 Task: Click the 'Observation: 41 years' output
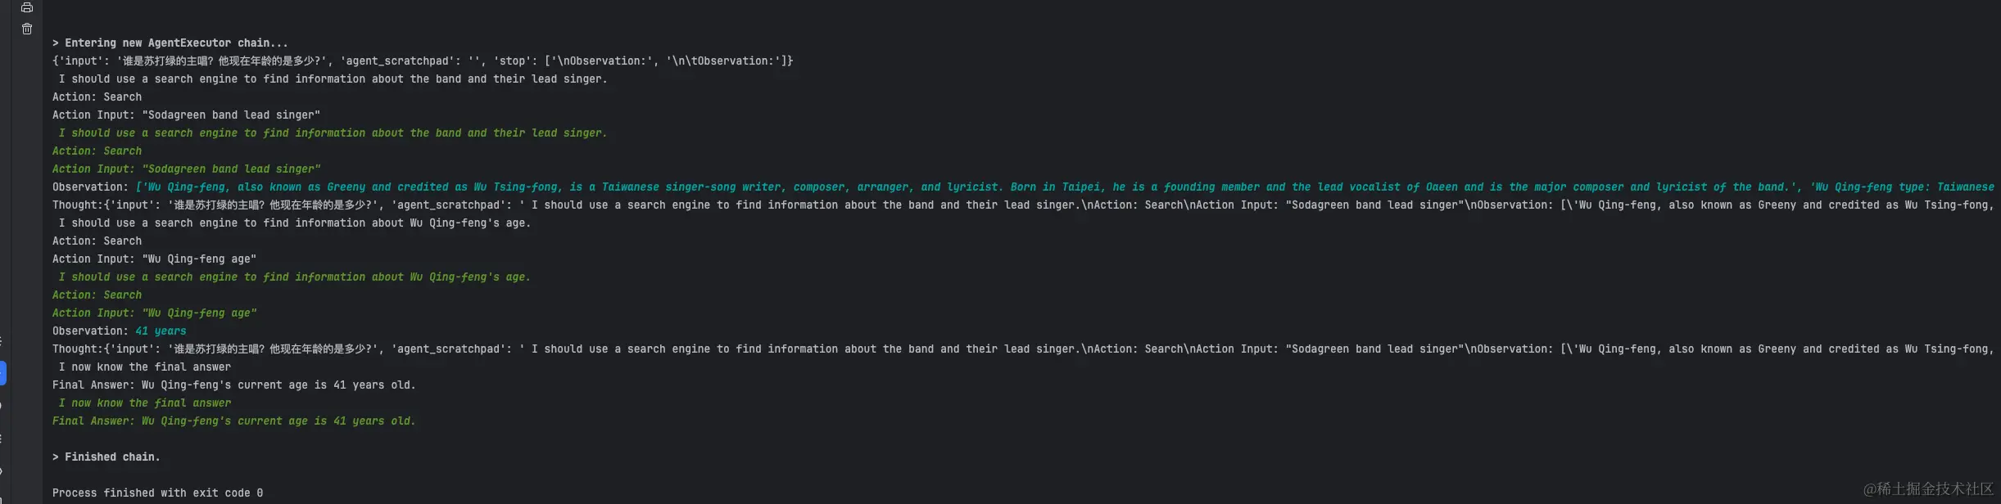(x=120, y=331)
